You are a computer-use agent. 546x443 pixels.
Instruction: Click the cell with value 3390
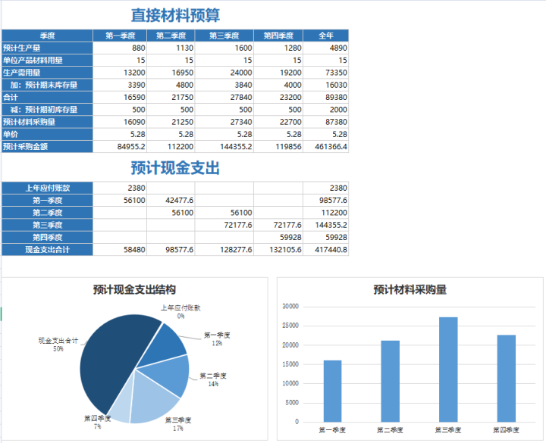coord(120,85)
